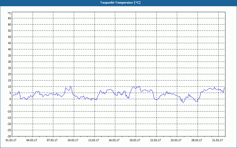Click the 60 y-axis value
Screen dimensions: 237x148
9,25
